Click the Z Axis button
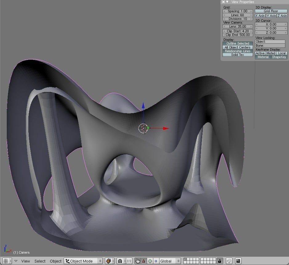Image resolution: width=289 pixels, height=265 pixels. click(x=282, y=16)
